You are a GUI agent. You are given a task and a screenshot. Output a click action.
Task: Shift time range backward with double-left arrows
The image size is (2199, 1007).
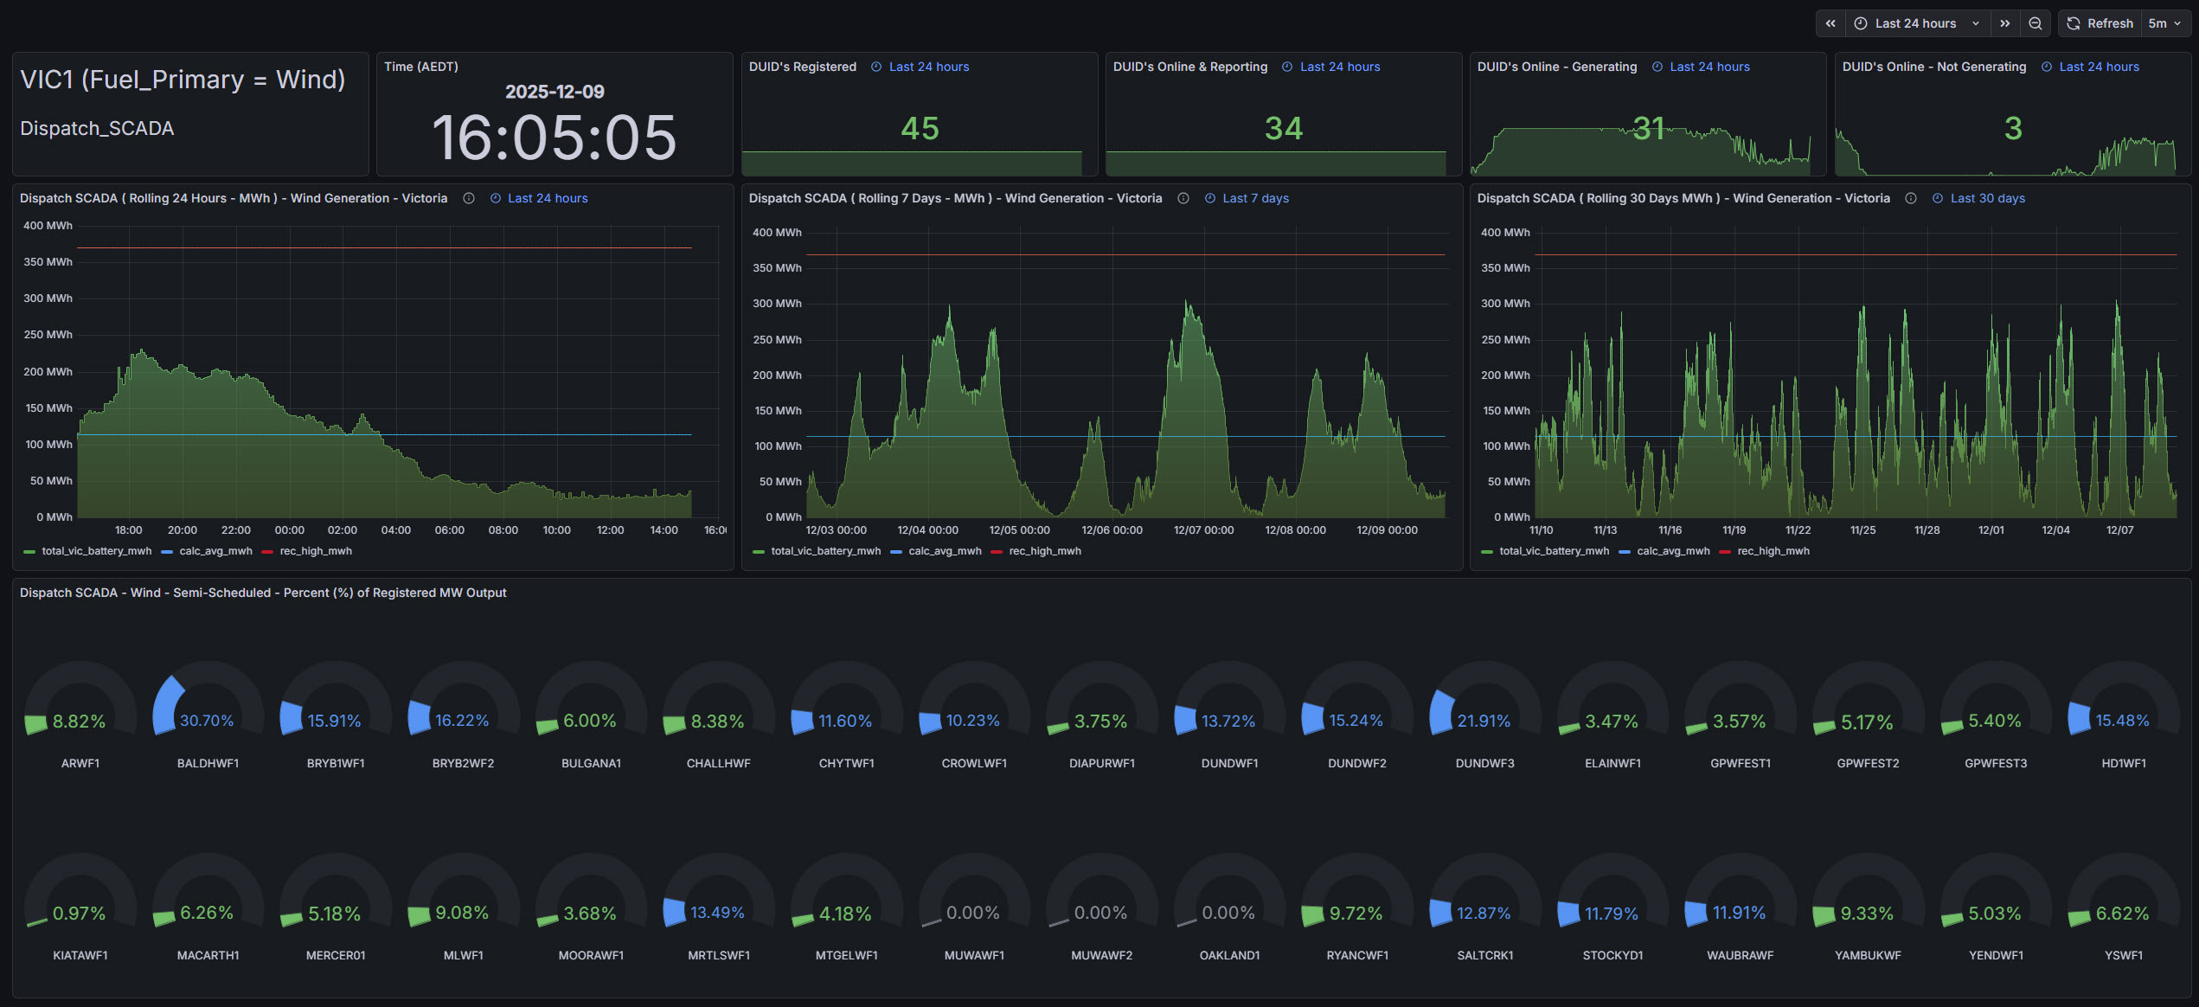(x=1830, y=23)
